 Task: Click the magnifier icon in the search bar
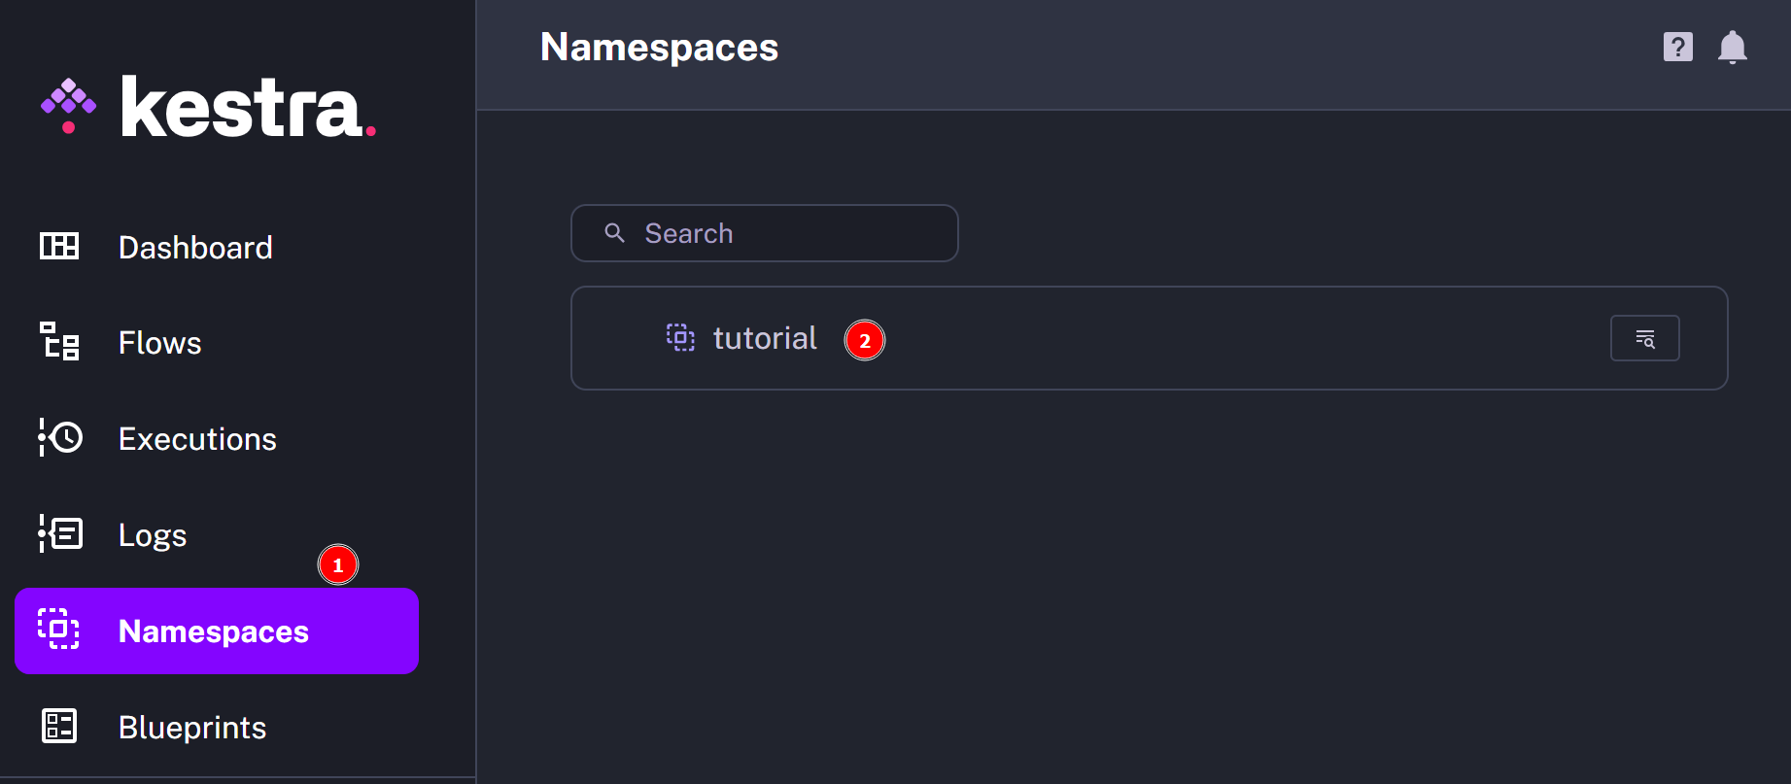[x=614, y=233]
